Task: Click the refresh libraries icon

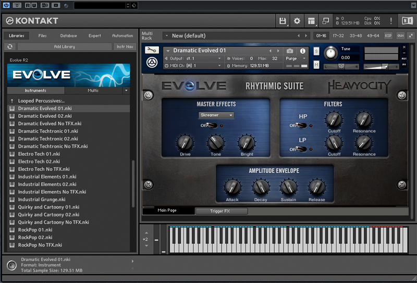Action: 10,46
